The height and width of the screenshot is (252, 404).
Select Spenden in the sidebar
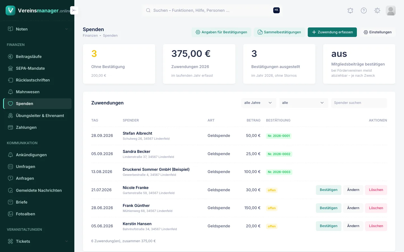(x=37, y=104)
